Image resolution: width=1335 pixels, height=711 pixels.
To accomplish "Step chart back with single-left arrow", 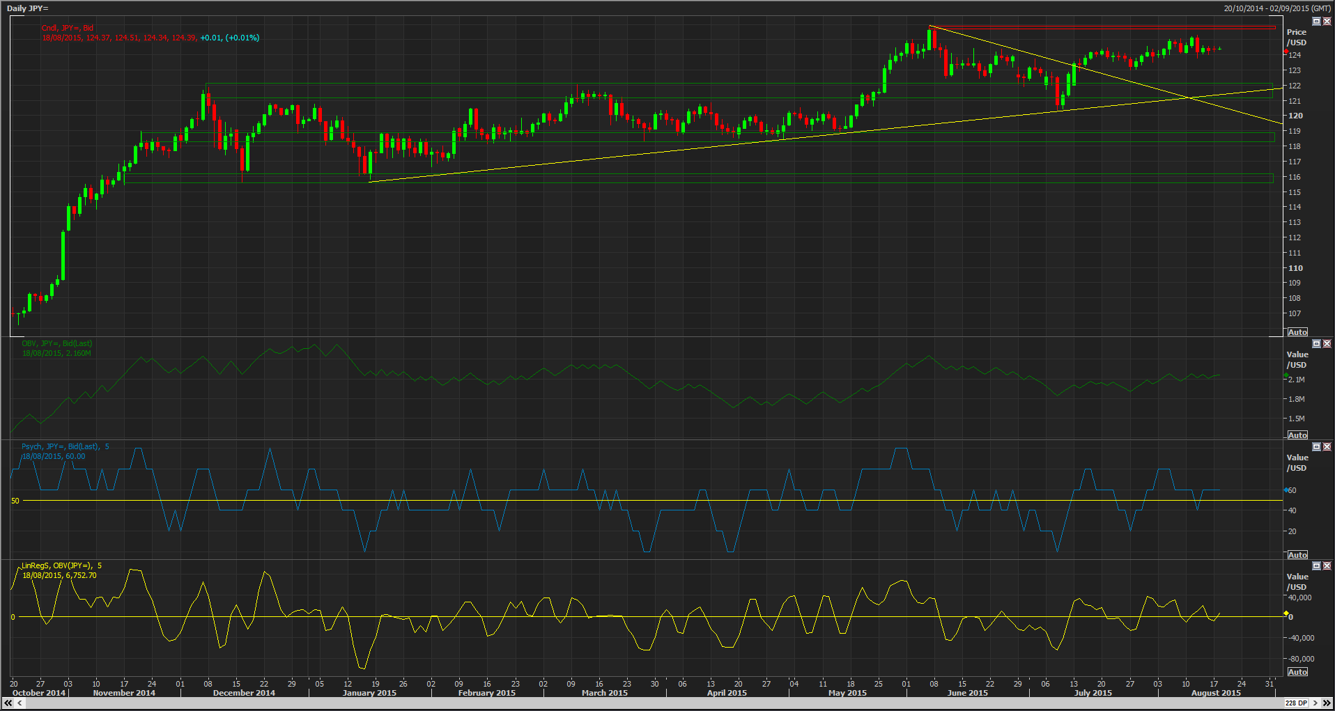I will pyautogui.click(x=20, y=703).
